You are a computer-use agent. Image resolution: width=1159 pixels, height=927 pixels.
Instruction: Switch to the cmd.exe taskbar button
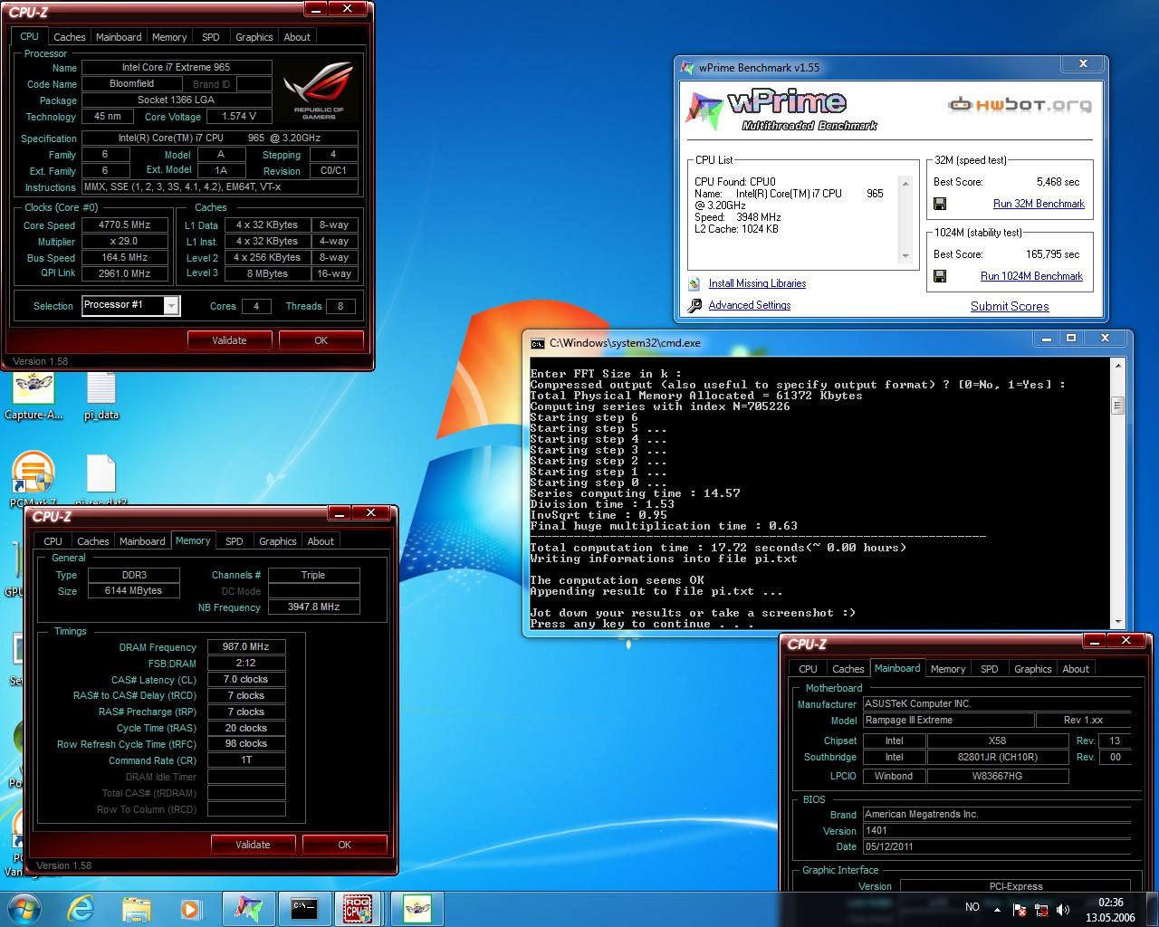304,908
